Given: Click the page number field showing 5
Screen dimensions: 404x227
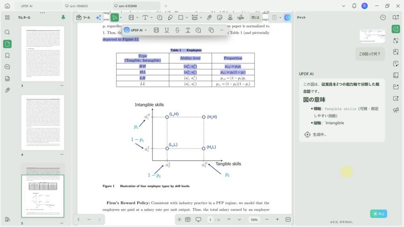Looking at the screenshot, I should (x=210, y=220).
